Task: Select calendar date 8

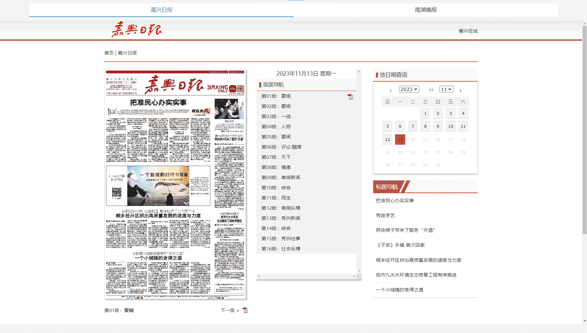Action: [x=425, y=126]
